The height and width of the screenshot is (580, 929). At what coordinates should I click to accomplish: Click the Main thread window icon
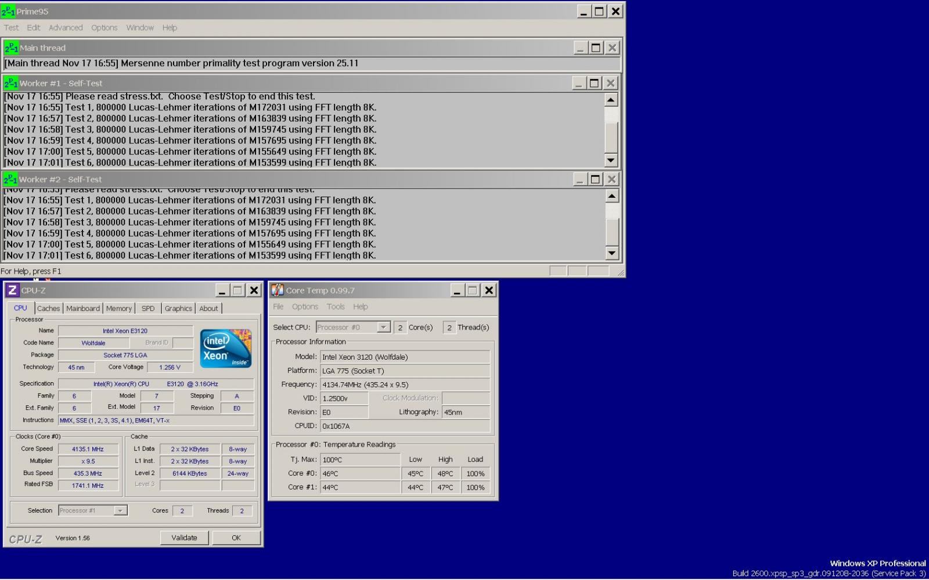point(12,48)
